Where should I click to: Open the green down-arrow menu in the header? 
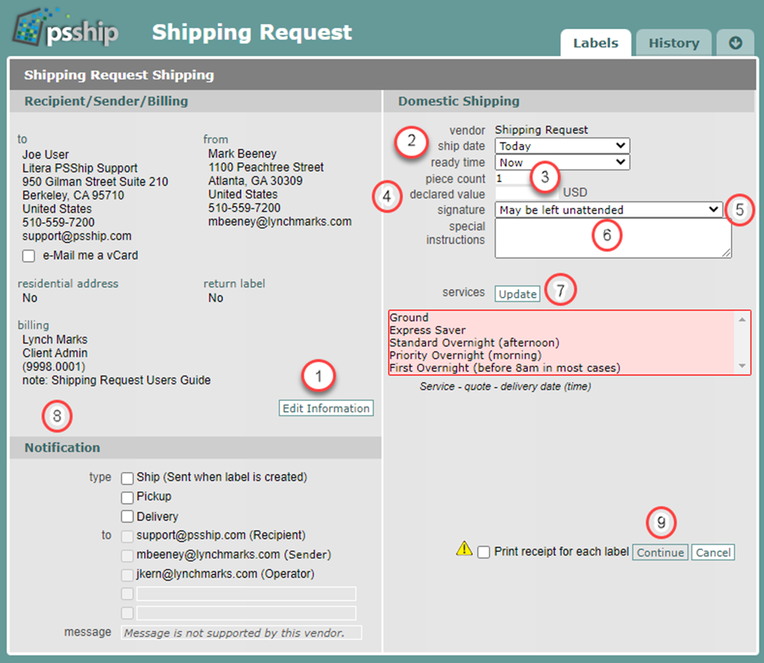tap(735, 42)
